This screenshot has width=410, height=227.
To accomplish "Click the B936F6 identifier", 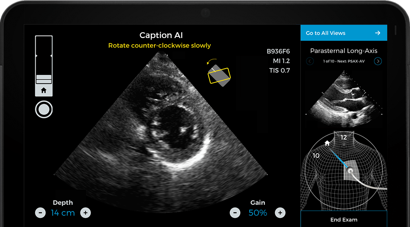I will tap(278, 51).
